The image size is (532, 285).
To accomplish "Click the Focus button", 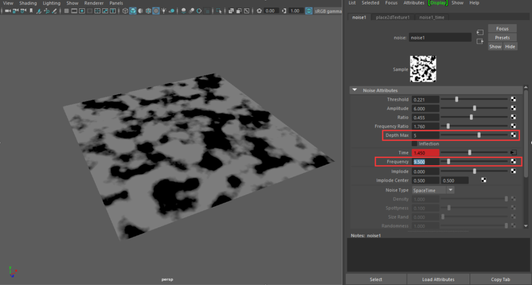I will pos(502,29).
